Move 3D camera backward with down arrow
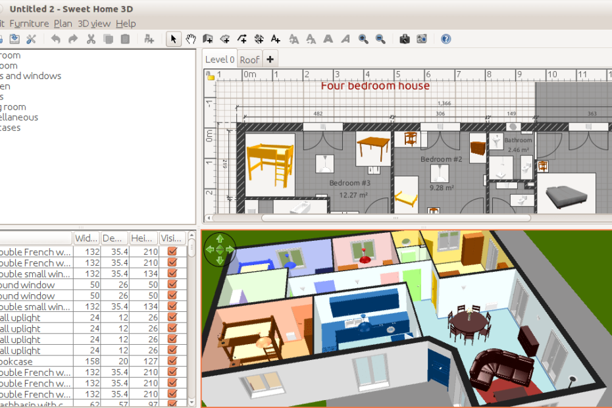 [220, 260]
